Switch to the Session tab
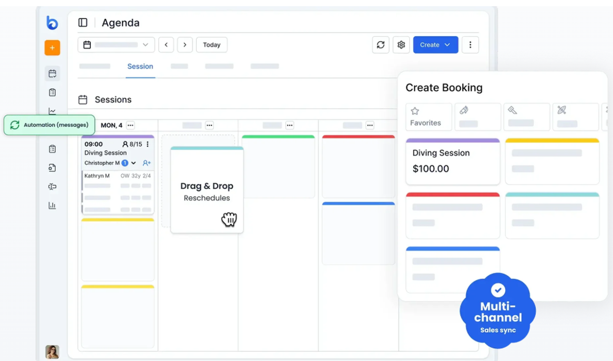Image resolution: width=613 pixels, height=361 pixels. [x=140, y=66]
